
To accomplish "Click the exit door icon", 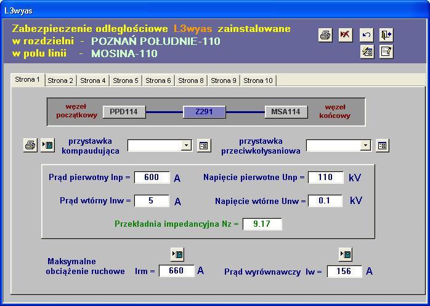I will click(x=386, y=35).
